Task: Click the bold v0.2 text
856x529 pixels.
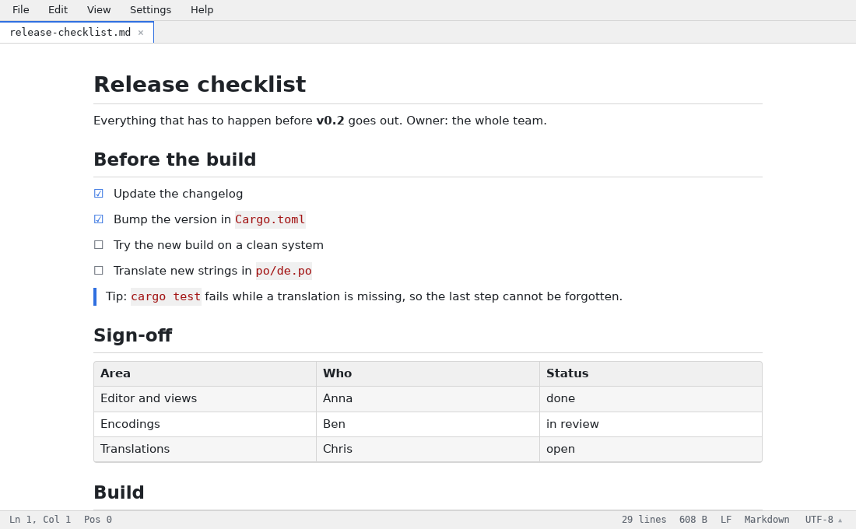Action: pyautogui.click(x=330, y=121)
